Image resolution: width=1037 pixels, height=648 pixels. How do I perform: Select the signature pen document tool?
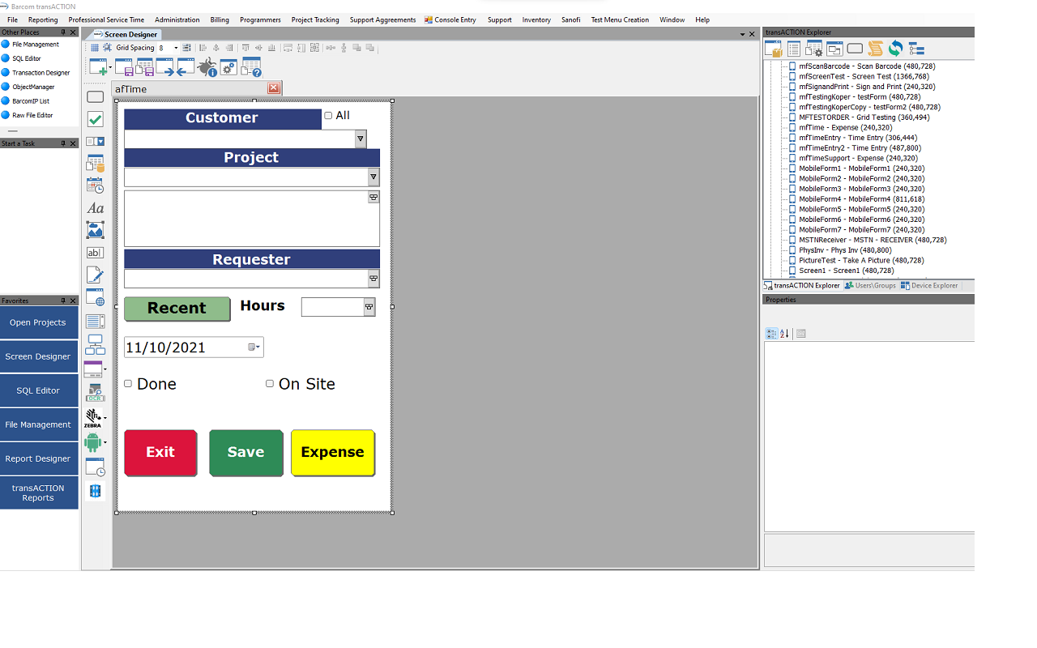click(x=95, y=275)
